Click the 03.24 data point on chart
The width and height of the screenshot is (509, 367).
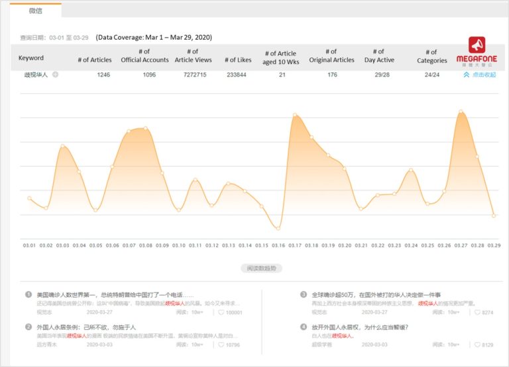(x=411, y=170)
